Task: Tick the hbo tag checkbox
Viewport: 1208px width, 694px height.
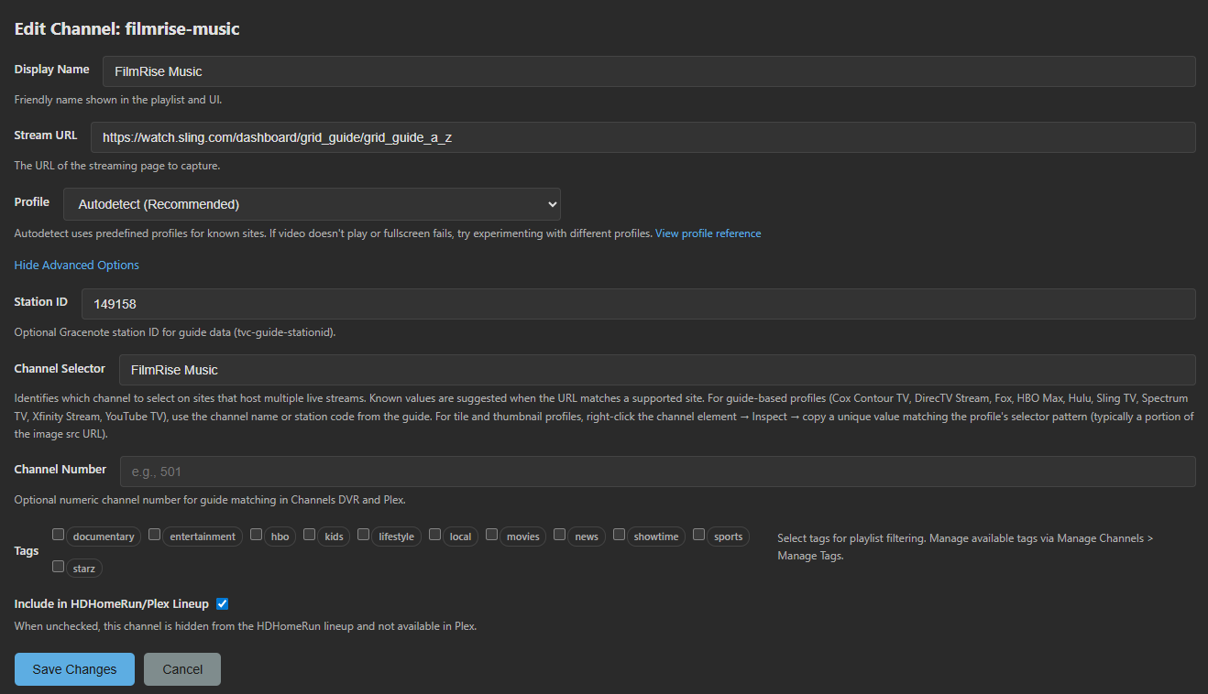Action: 257,535
